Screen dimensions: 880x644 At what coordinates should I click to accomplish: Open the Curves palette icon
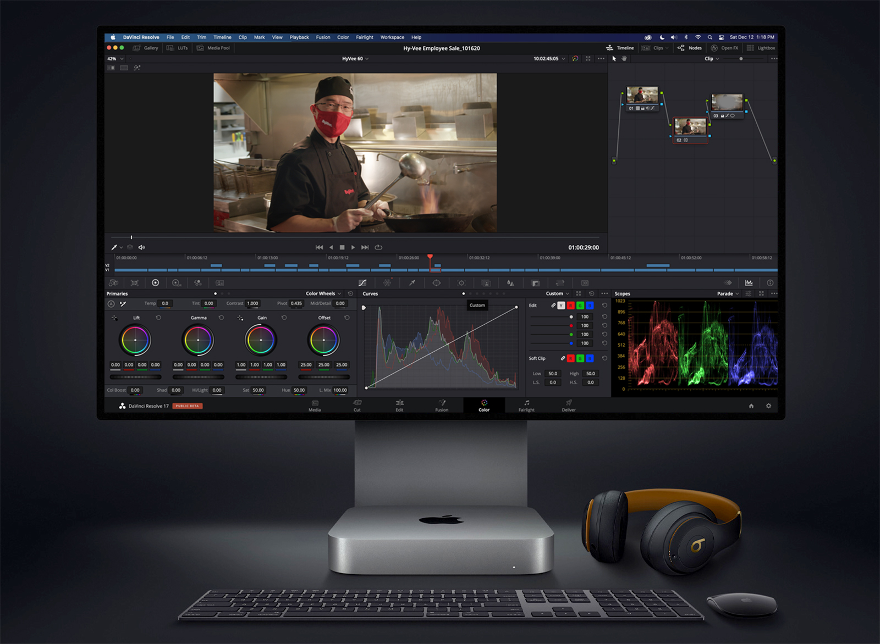coord(362,282)
